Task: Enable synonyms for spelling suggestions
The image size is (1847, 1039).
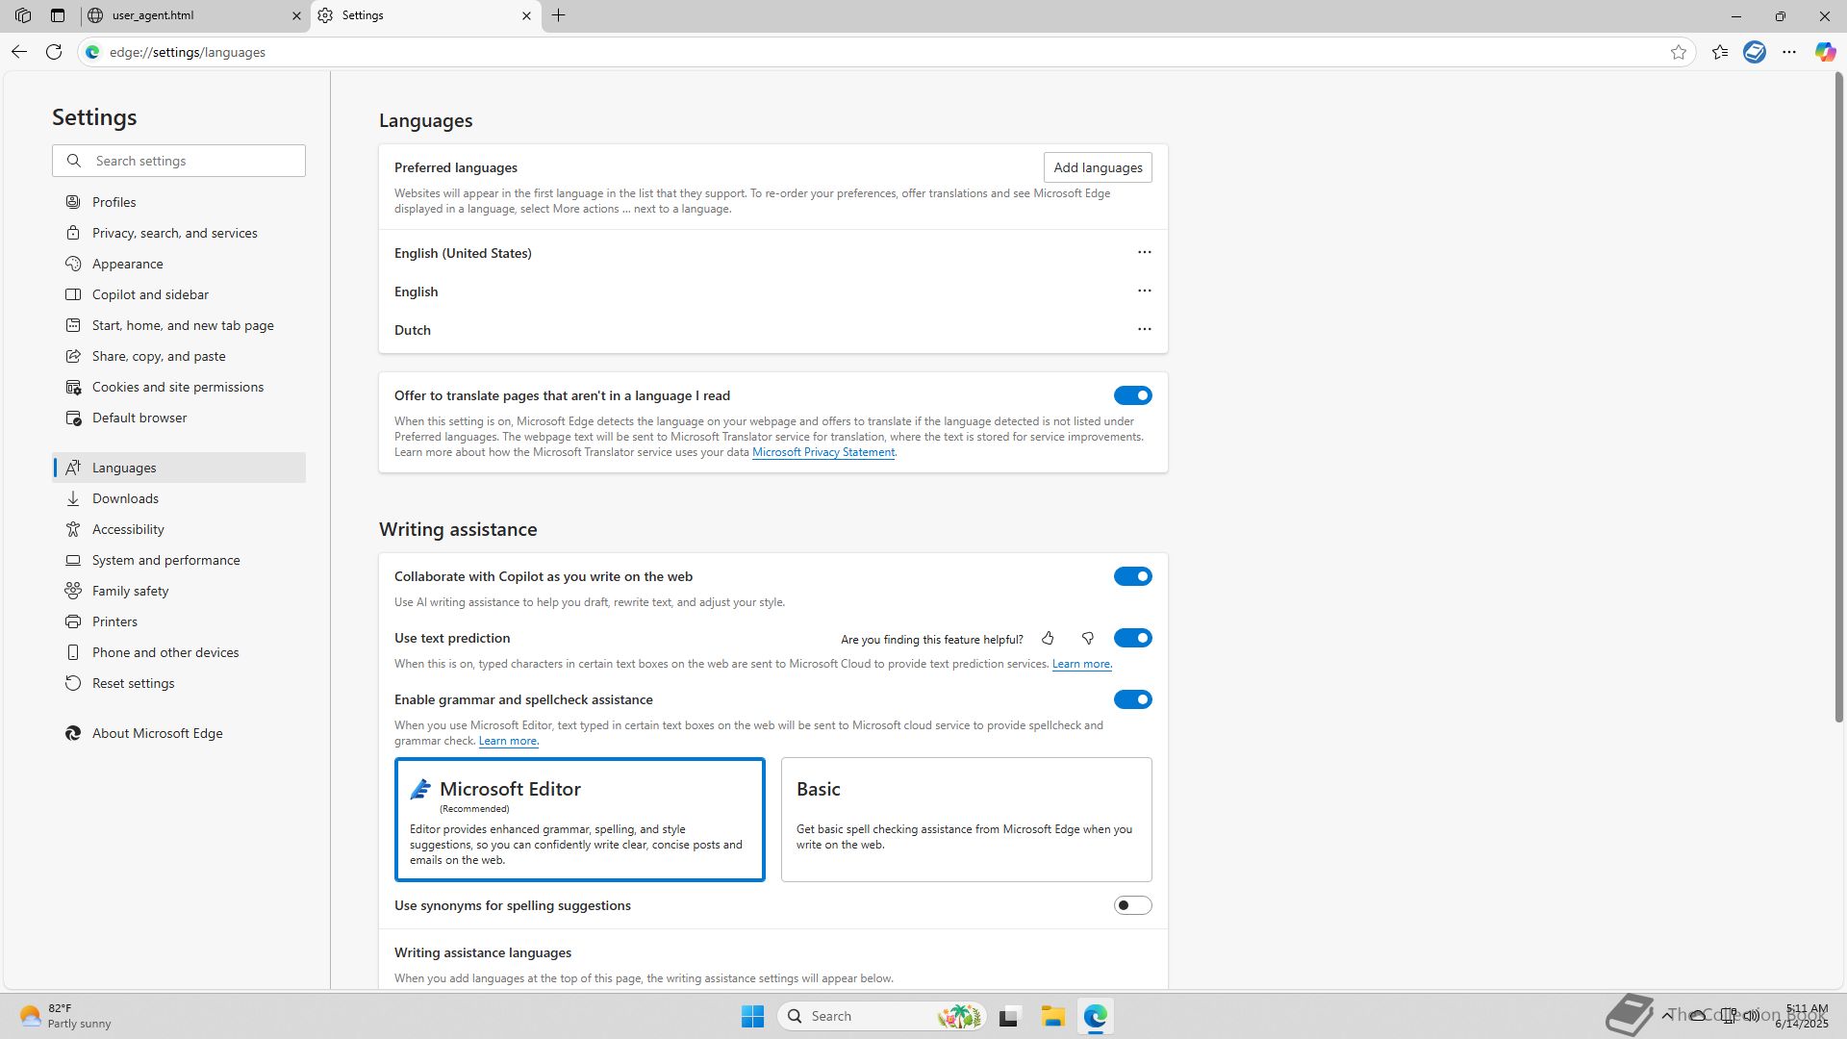Action: tap(1132, 905)
